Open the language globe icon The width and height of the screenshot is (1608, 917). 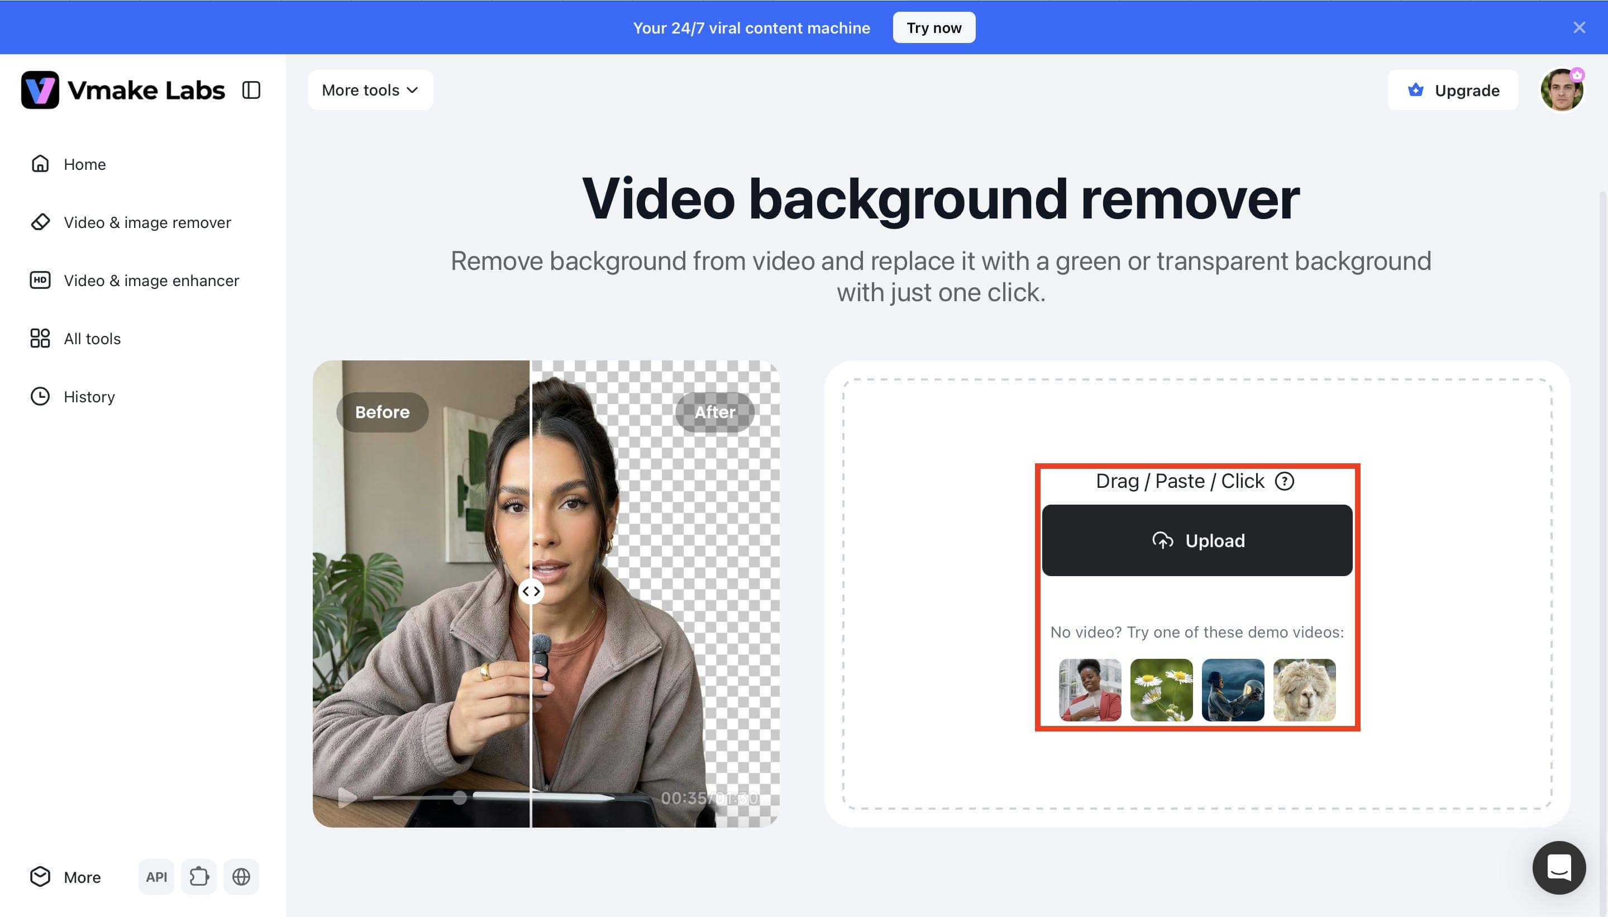click(x=241, y=877)
